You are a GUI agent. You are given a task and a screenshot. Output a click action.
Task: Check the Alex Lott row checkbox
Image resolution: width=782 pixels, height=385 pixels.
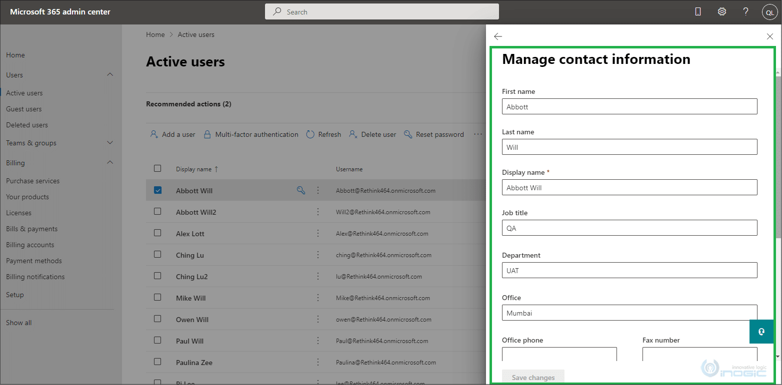point(157,233)
